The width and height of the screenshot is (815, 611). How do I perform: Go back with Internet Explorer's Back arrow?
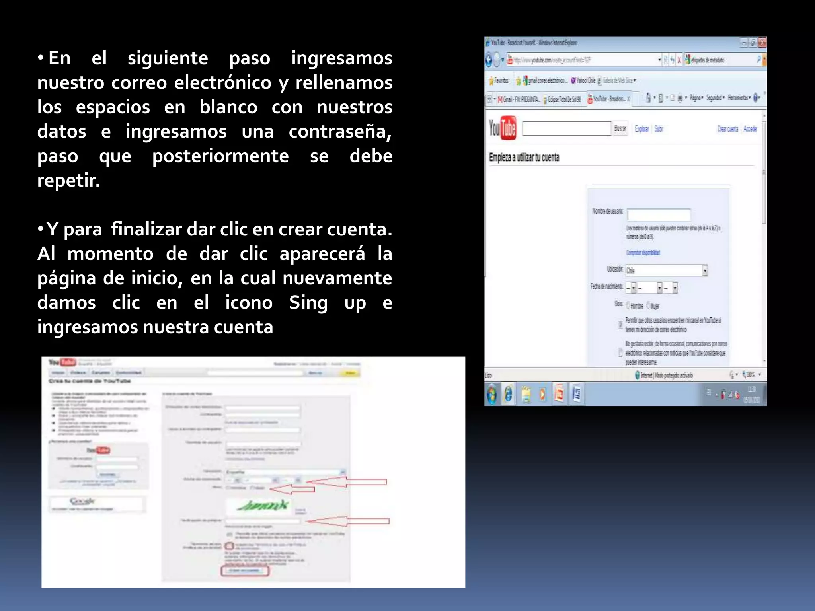pyautogui.click(x=489, y=60)
